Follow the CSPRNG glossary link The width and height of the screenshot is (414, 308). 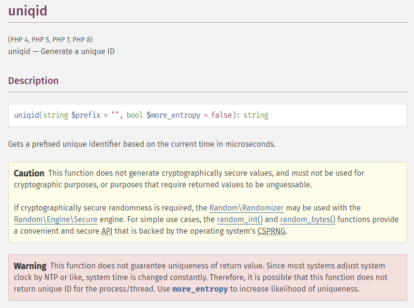click(x=271, y=231)
